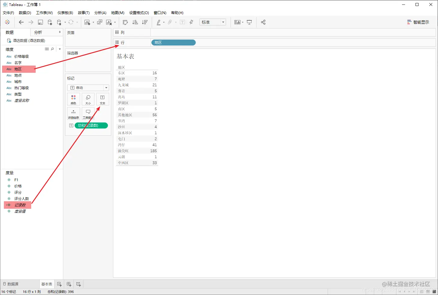This screenshot has width=438, height=295.
Task: Click new worksheet tab icon at bottom
Action: point(59,284)
